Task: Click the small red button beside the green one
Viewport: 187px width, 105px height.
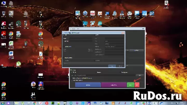Action: [137, 85]
